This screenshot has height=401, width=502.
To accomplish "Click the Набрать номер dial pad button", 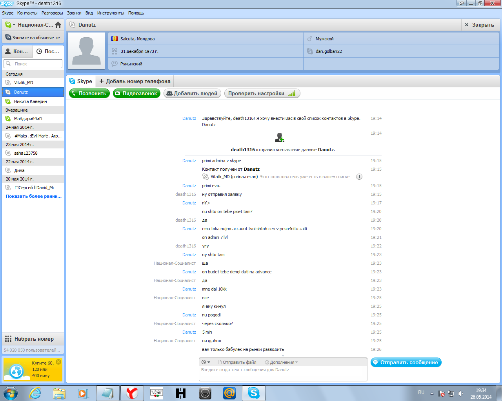I will [33, 339].
